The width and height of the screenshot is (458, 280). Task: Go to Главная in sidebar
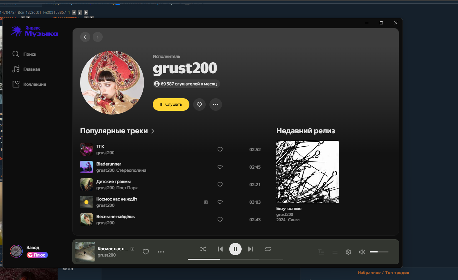click(x=26, y=69)
